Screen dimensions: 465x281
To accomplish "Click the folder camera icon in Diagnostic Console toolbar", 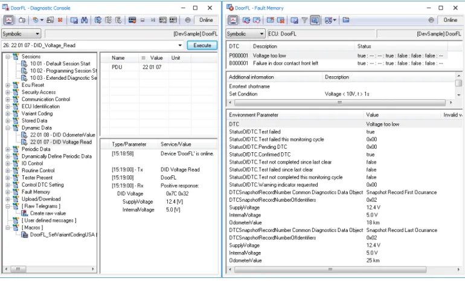I will click(22, 20).
